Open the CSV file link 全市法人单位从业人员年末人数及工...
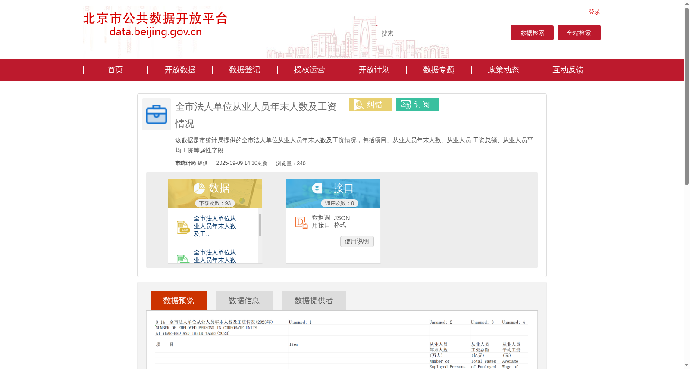The image size is (690, 369). point(215,226)
